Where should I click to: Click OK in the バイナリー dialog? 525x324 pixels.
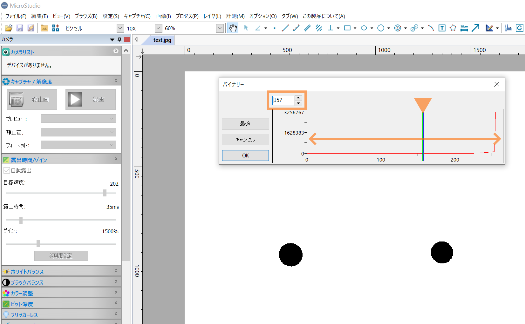[x=245, y=155]
